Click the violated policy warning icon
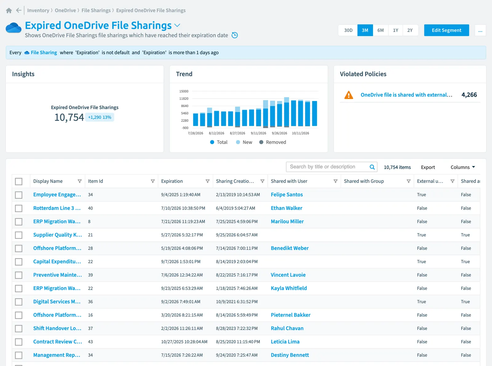This screenshot has height=366, width=492. click(349, 95)
